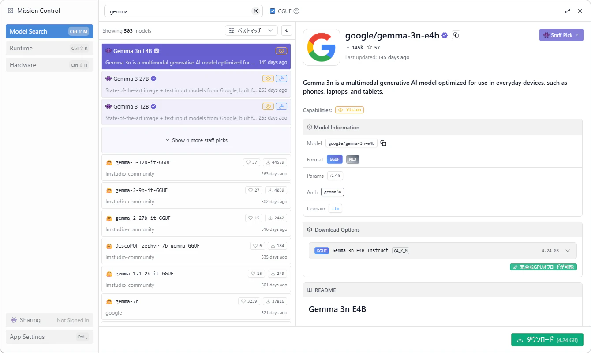Screen dimensions: 591x353
Task: Open the gemma-7b google result
Action: (x=196, y=307)
